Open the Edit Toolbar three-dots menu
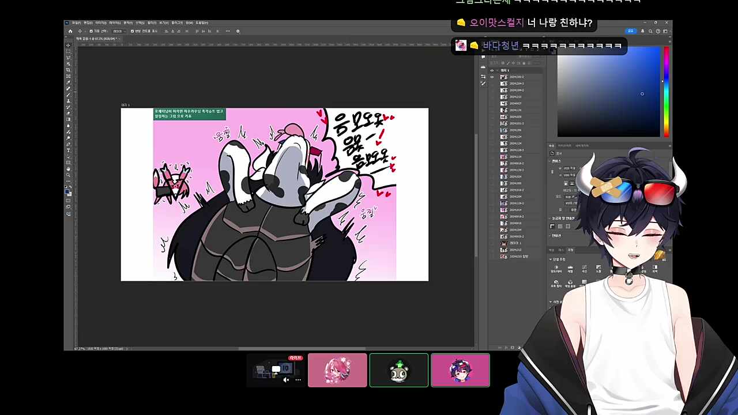Image resolution: width=738 pixels, height=415 pixels. pyautogui.click(x=68, y=182)
